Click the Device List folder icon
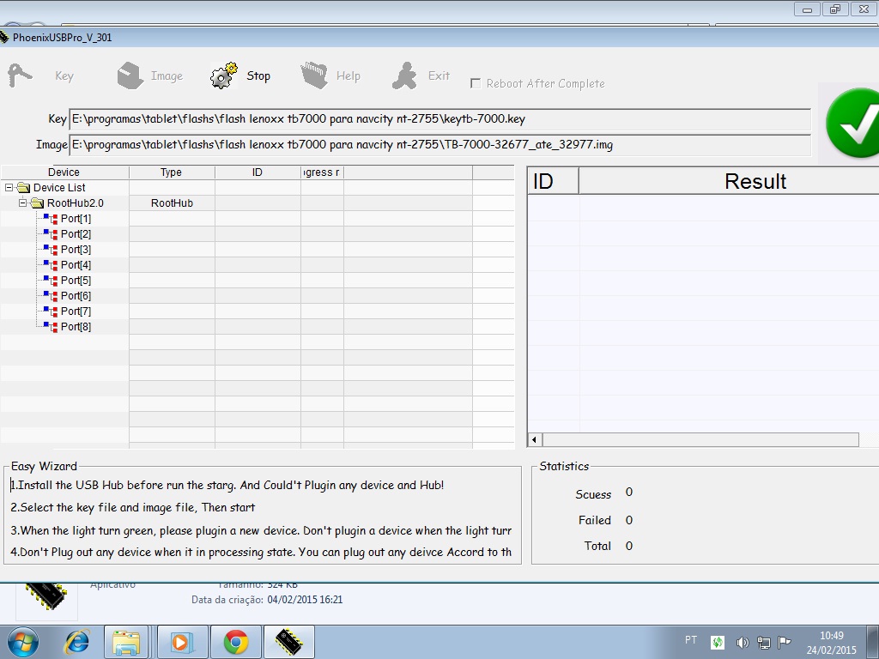 23,187
